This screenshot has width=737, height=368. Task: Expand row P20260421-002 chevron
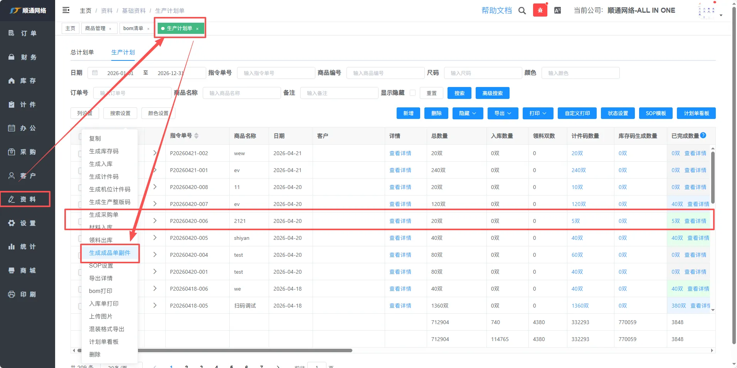(x=155, y=153)
